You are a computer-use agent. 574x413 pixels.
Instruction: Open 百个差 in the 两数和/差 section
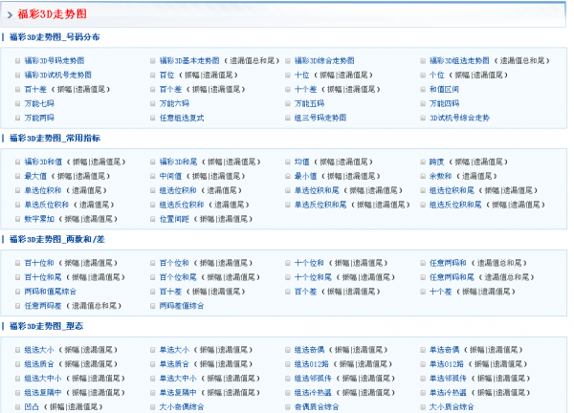click(306, 292)
